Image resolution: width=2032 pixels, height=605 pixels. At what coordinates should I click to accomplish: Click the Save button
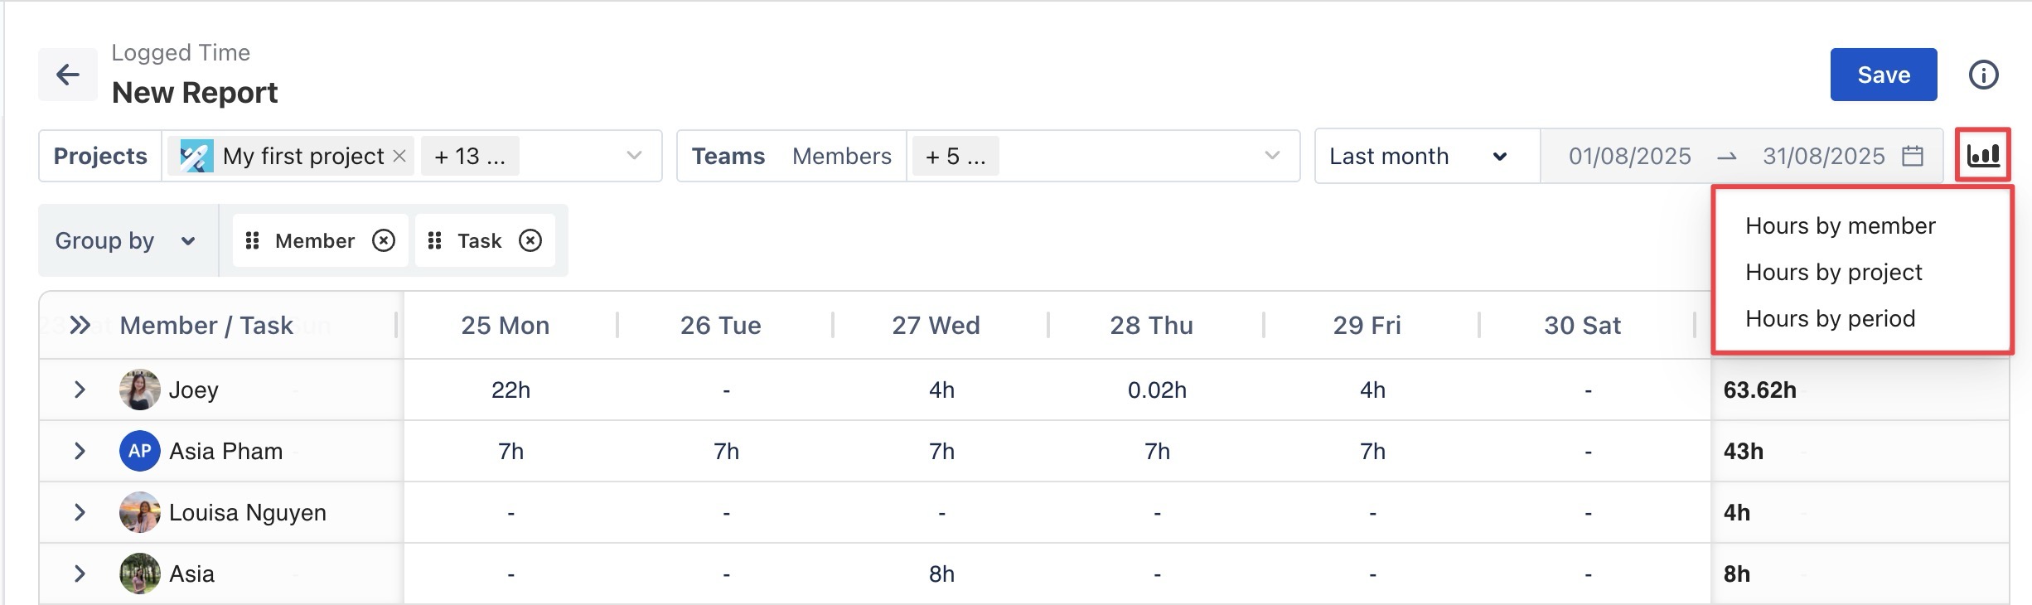point(1883,75)
